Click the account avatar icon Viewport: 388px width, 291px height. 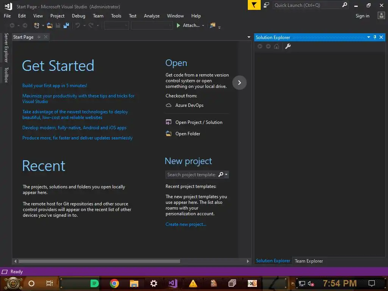[381, 16]
